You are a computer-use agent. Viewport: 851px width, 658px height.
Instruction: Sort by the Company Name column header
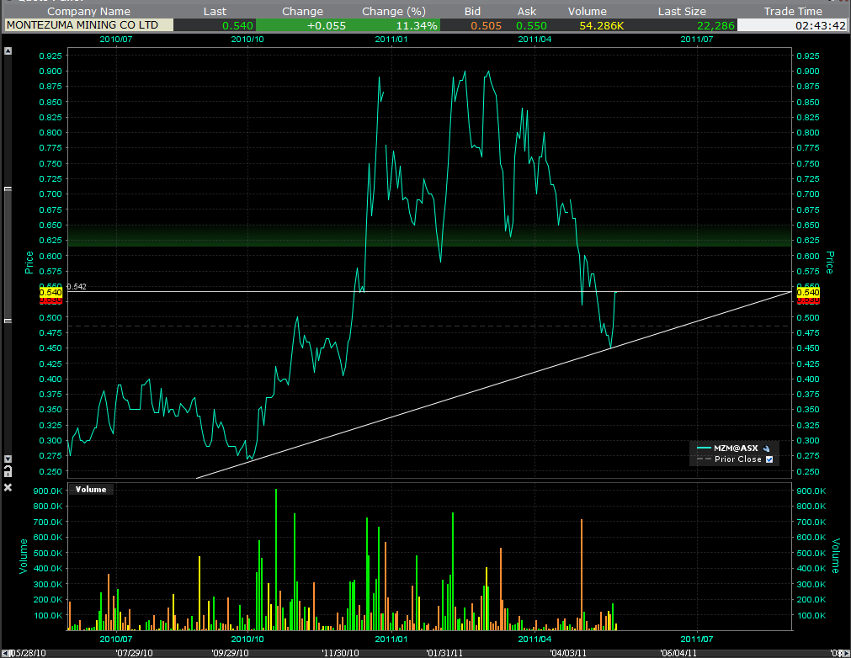(88, 12)
